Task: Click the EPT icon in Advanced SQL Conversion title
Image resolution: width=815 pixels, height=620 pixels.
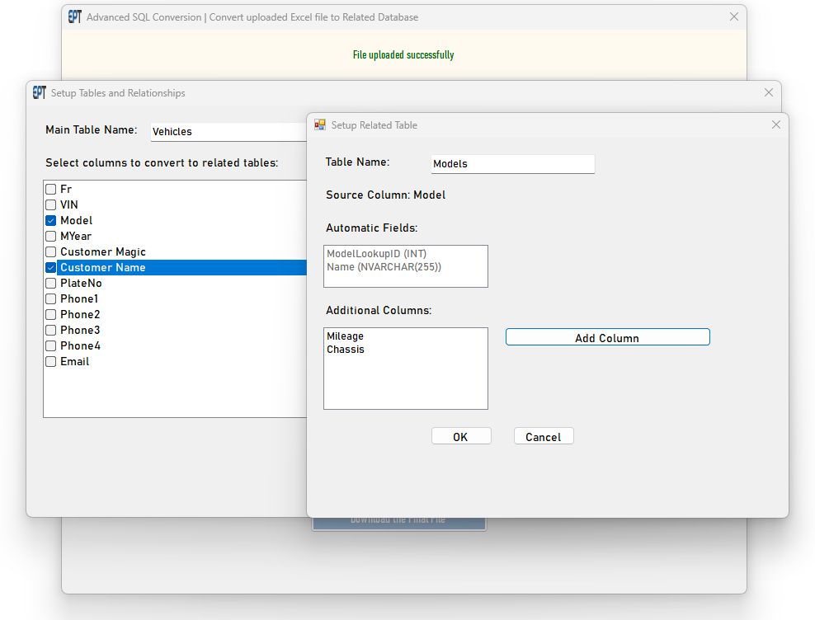Action: [x=74, y=17]
